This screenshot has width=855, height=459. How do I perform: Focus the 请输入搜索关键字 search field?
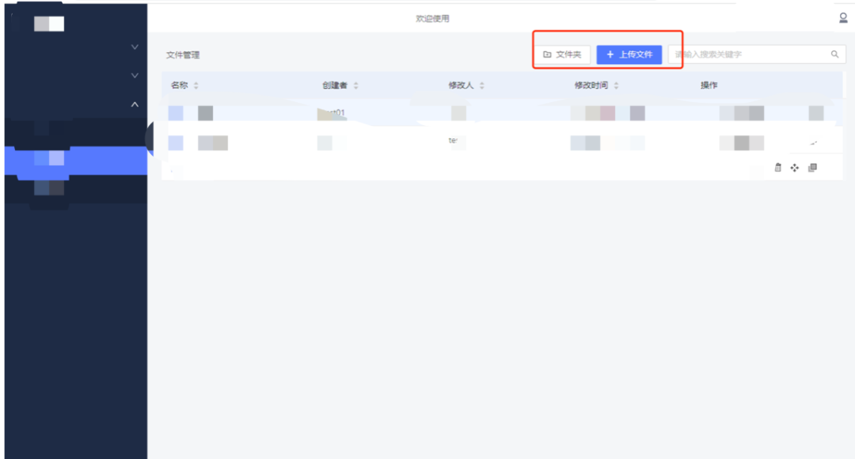pyautogui.click(x=756, y=55)
